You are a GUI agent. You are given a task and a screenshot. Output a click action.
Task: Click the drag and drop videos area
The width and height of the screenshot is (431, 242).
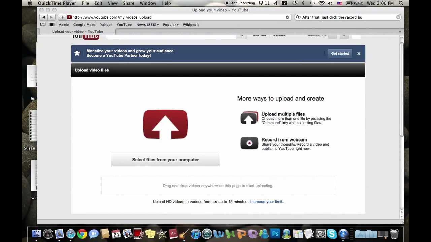(218, 186)
